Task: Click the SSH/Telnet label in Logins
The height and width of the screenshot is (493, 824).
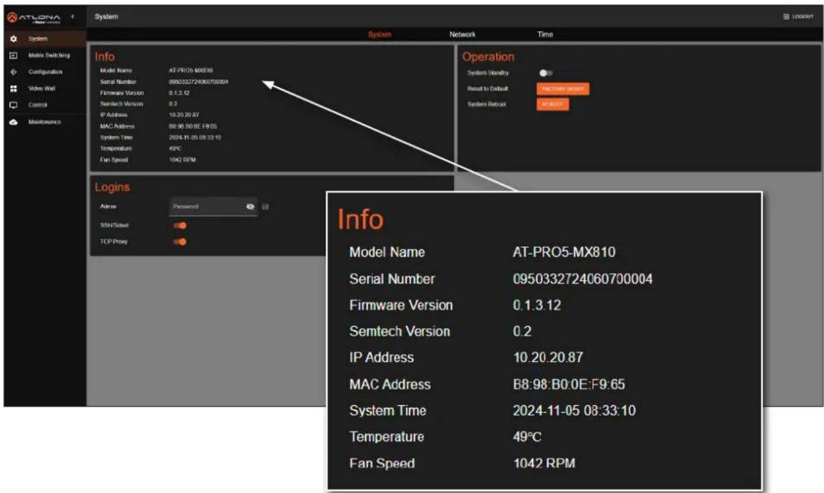Action: click(115, 225)
